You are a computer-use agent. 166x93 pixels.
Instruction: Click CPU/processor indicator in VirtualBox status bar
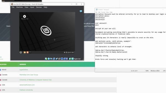coord(67,59)
